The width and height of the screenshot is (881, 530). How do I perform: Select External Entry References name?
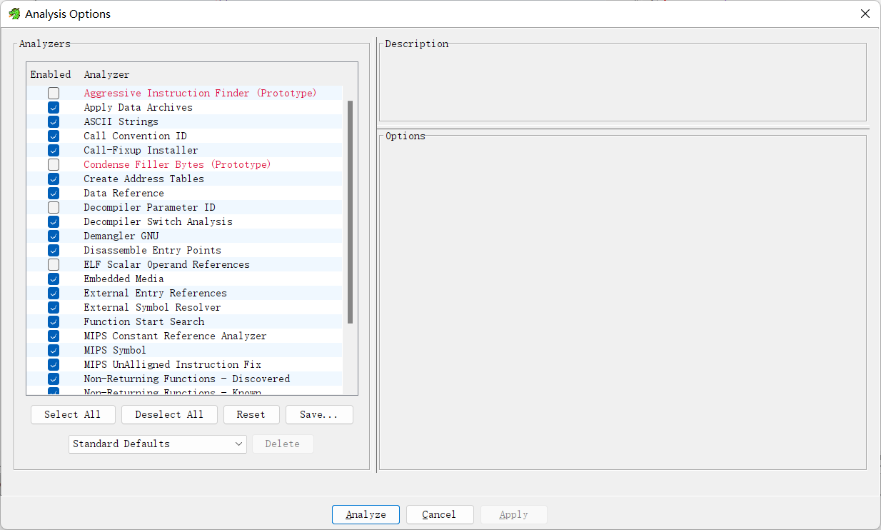coord(155,293)
